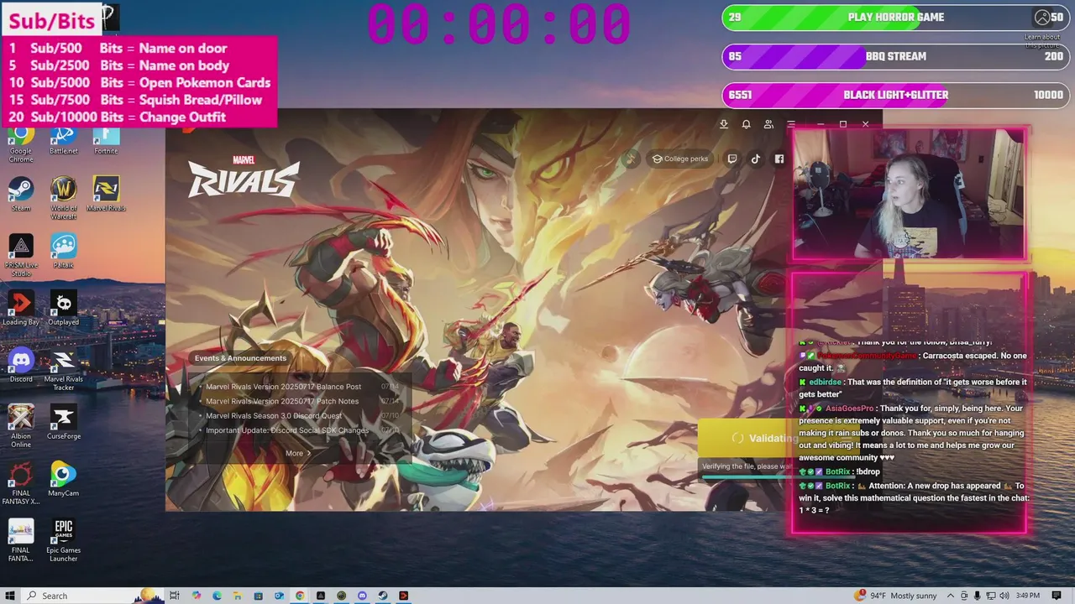1075x604 pixels.
Task: Open weather widget showing 94°F Mostly sunny
Action: tap(895, 596)
